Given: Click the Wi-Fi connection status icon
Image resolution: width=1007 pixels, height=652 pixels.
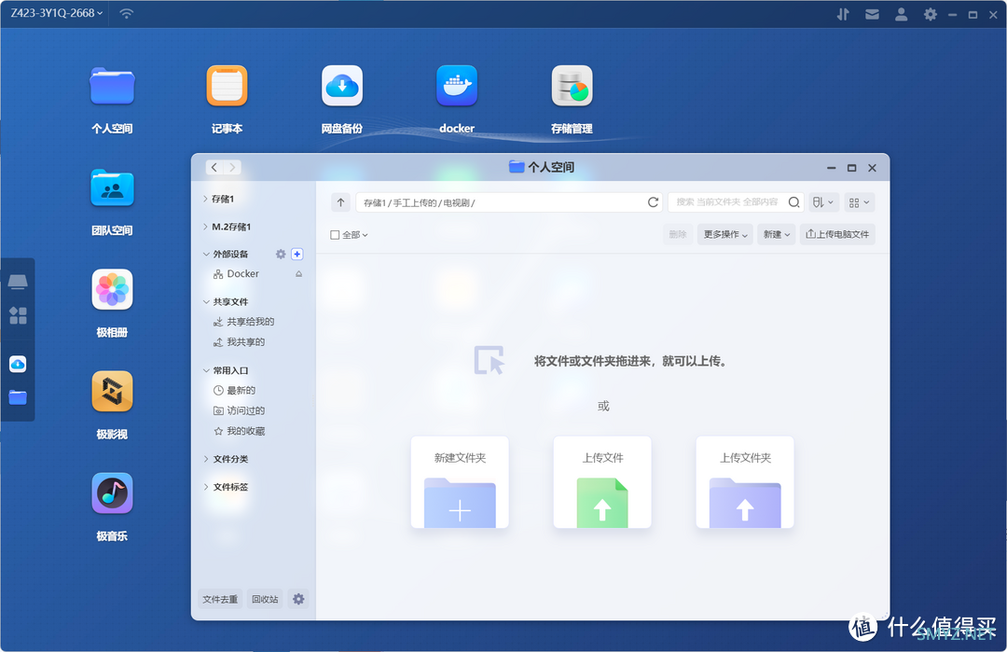Looking at the screenshot, I should [127, 13].
